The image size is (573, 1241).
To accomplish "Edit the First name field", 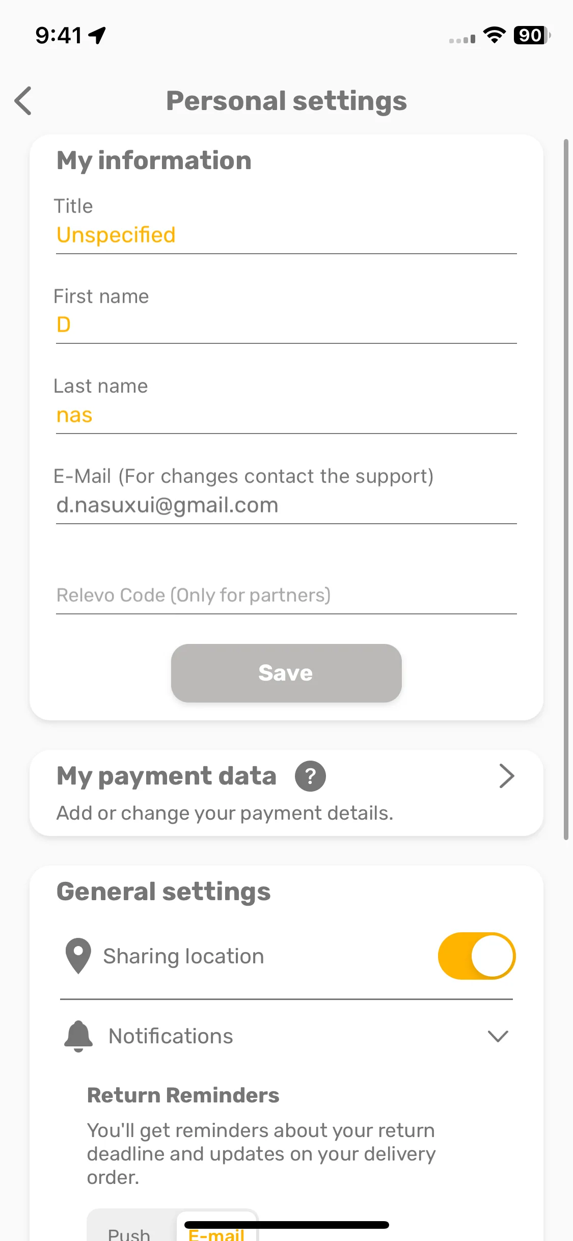I will tap(286, 325).
